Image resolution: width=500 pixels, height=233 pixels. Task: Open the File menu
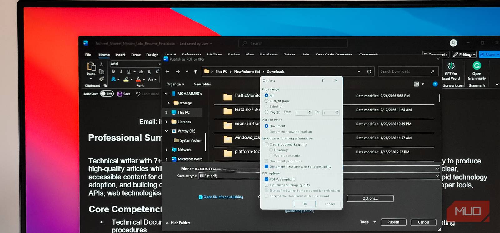tap(88, 55)
